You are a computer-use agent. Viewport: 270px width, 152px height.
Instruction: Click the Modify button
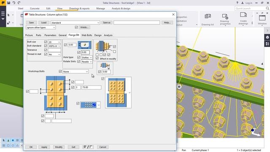point(59,147)
